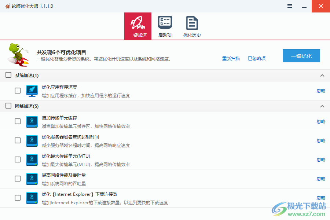Image resolution: width=330 pixels, height=220 pixels.
Task: Open the hamburger menu
Action: [x=289, y=6]
